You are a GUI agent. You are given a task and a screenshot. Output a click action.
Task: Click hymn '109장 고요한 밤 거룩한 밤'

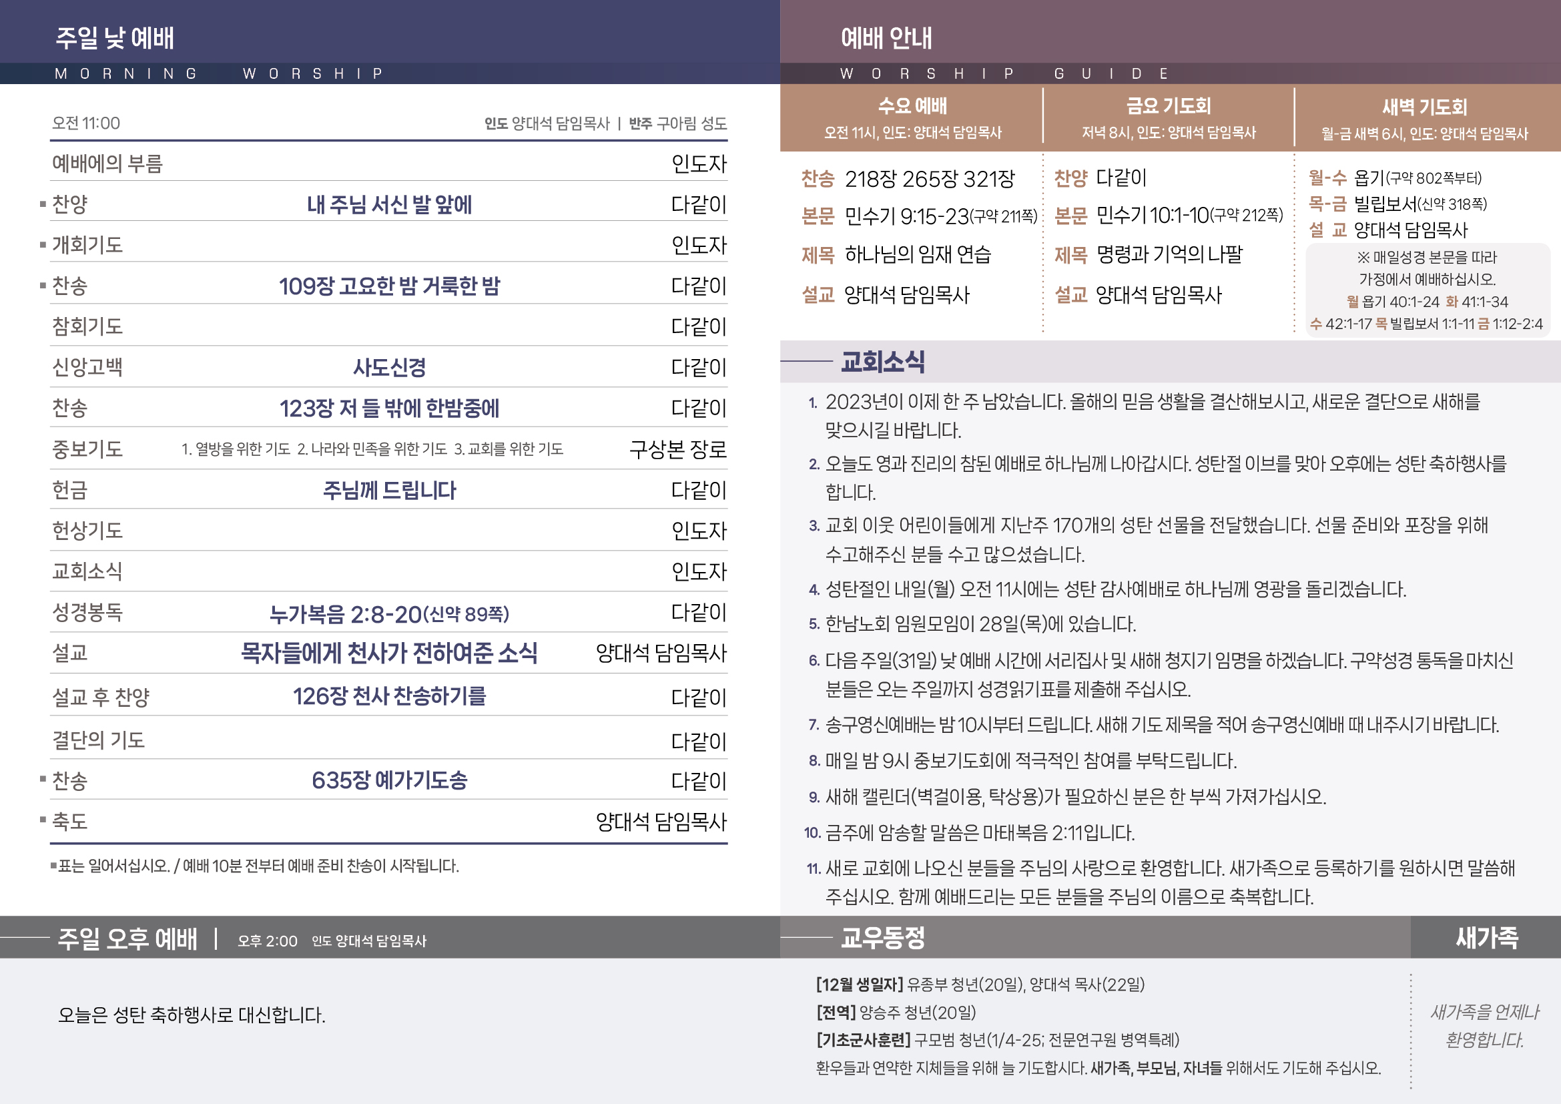coord(389,286)
